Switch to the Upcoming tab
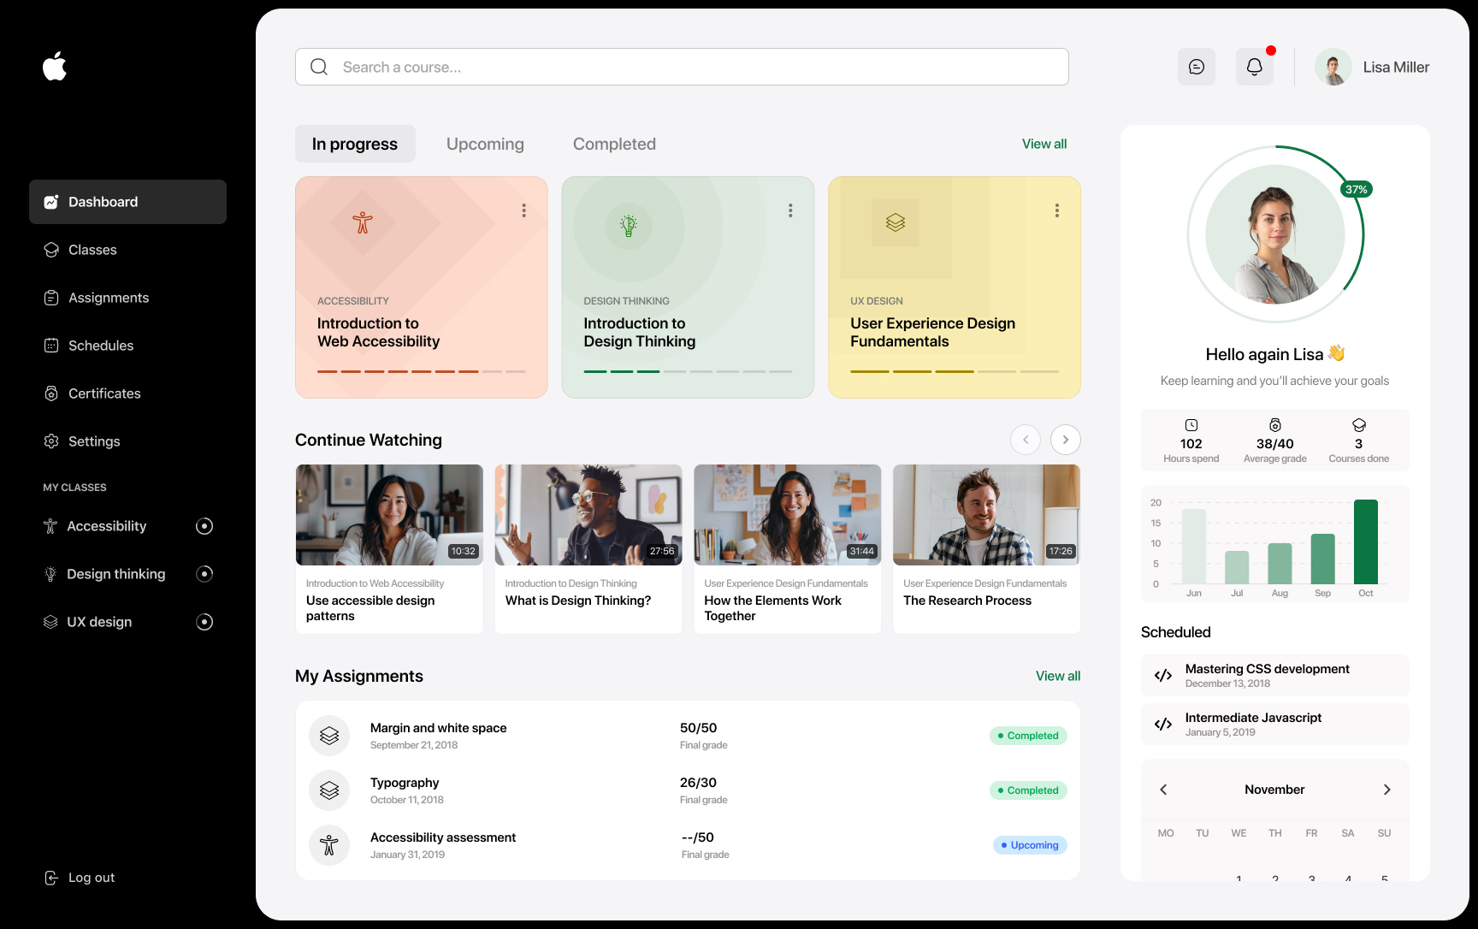The height and width of the screenshot is (929, 1478). (484, 144)
